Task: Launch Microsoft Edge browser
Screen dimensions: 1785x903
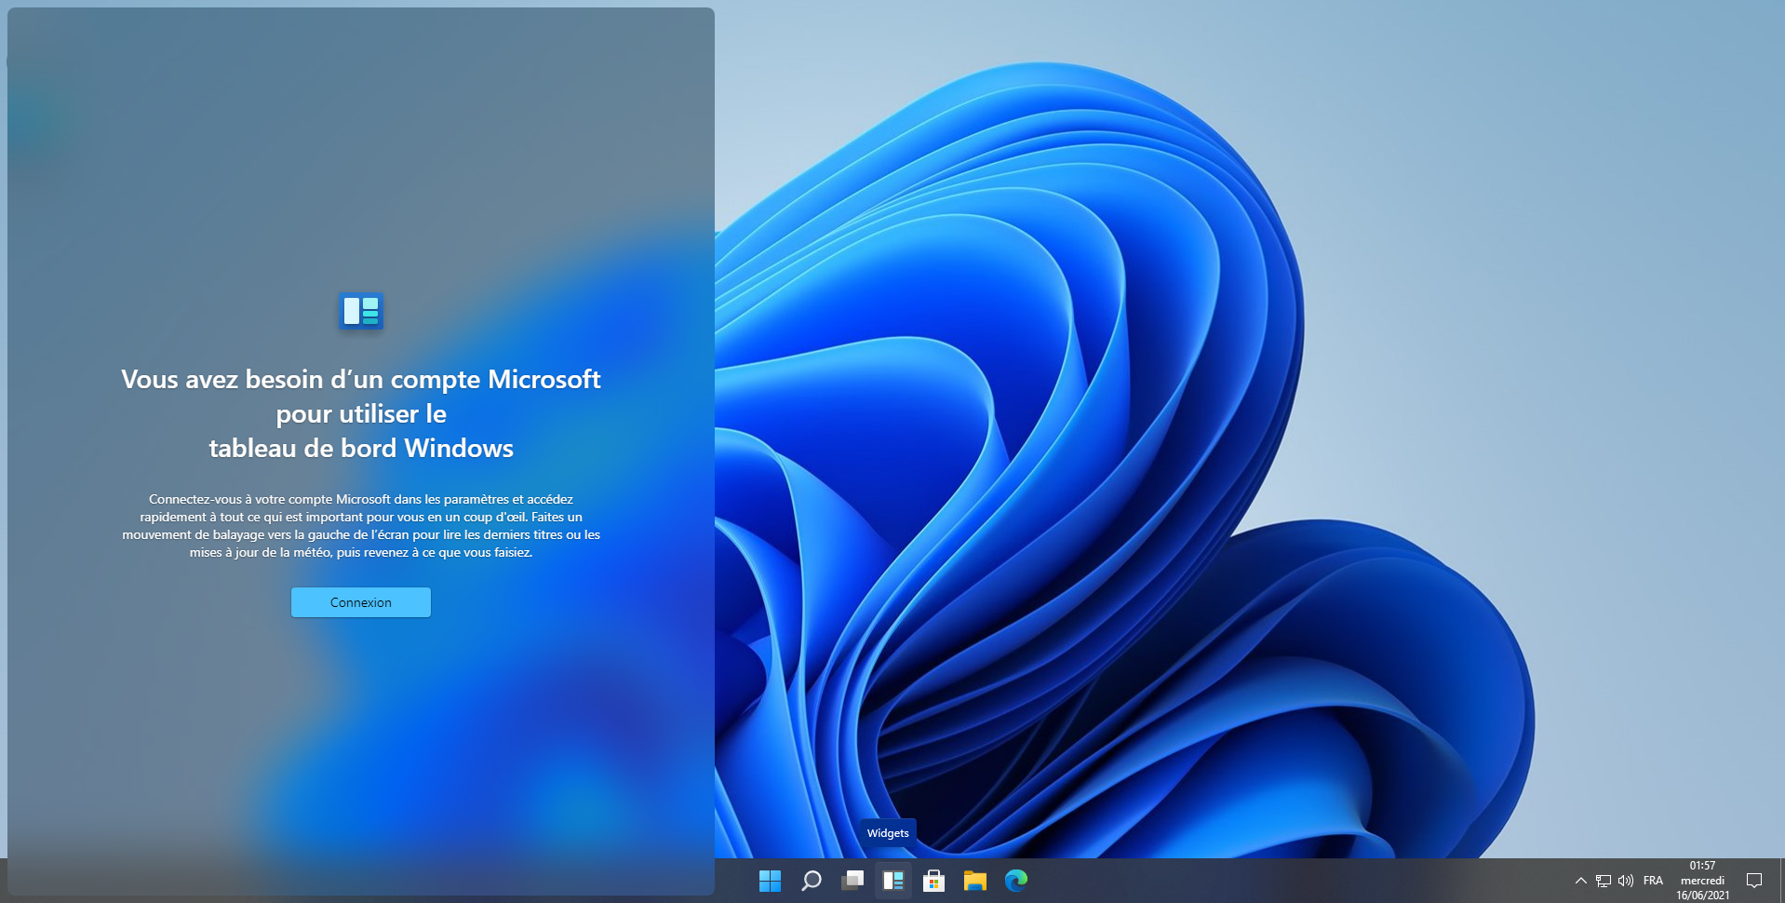Action: point(1015,881)
